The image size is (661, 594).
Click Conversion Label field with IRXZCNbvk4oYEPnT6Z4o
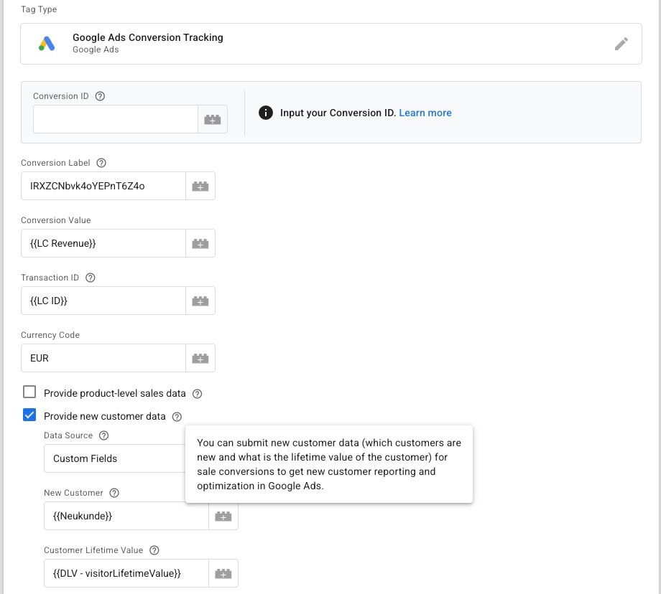coord(103,186)
